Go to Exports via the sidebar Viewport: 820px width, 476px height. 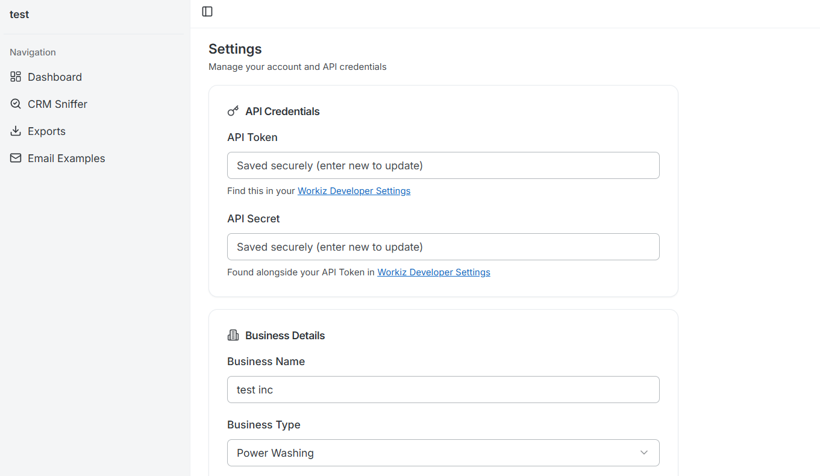46,131
